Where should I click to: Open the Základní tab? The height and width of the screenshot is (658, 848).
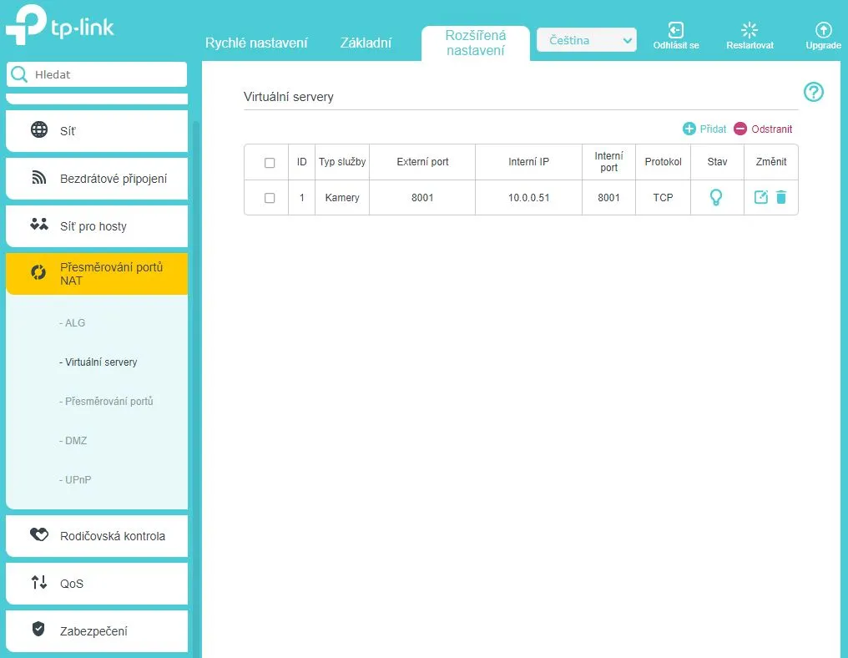(366, 43)
